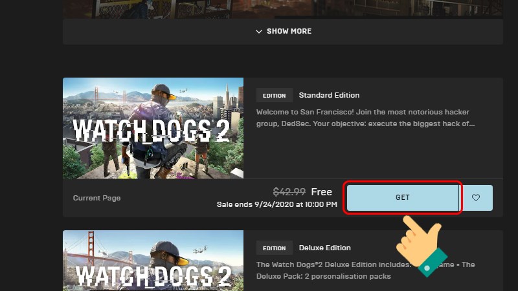Click the Current Page label
The image size is (518, 291).
[96, 198]
